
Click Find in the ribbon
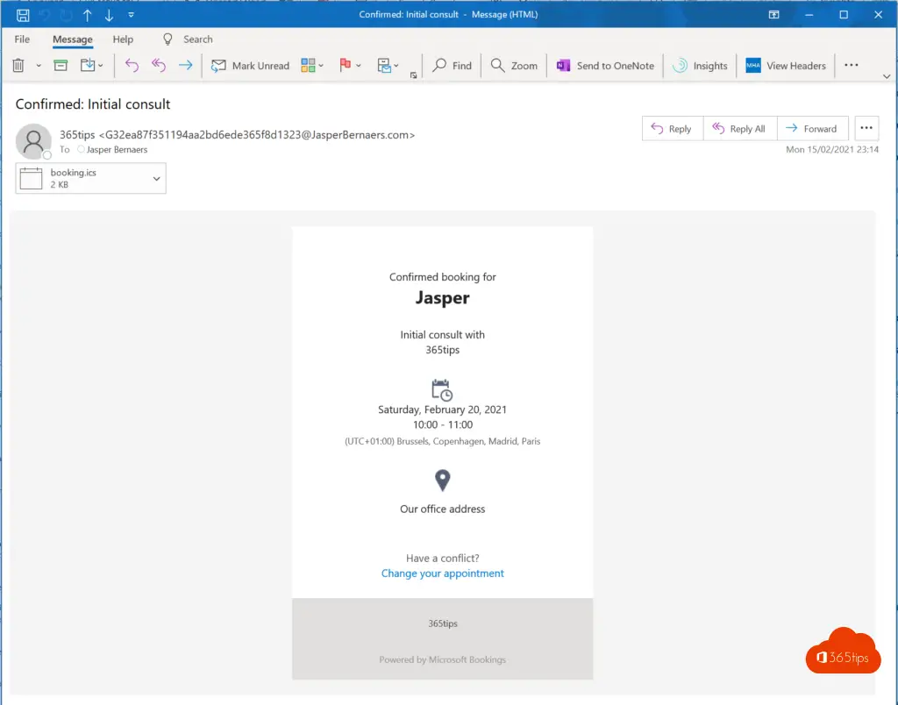click(x=452, y=65)
